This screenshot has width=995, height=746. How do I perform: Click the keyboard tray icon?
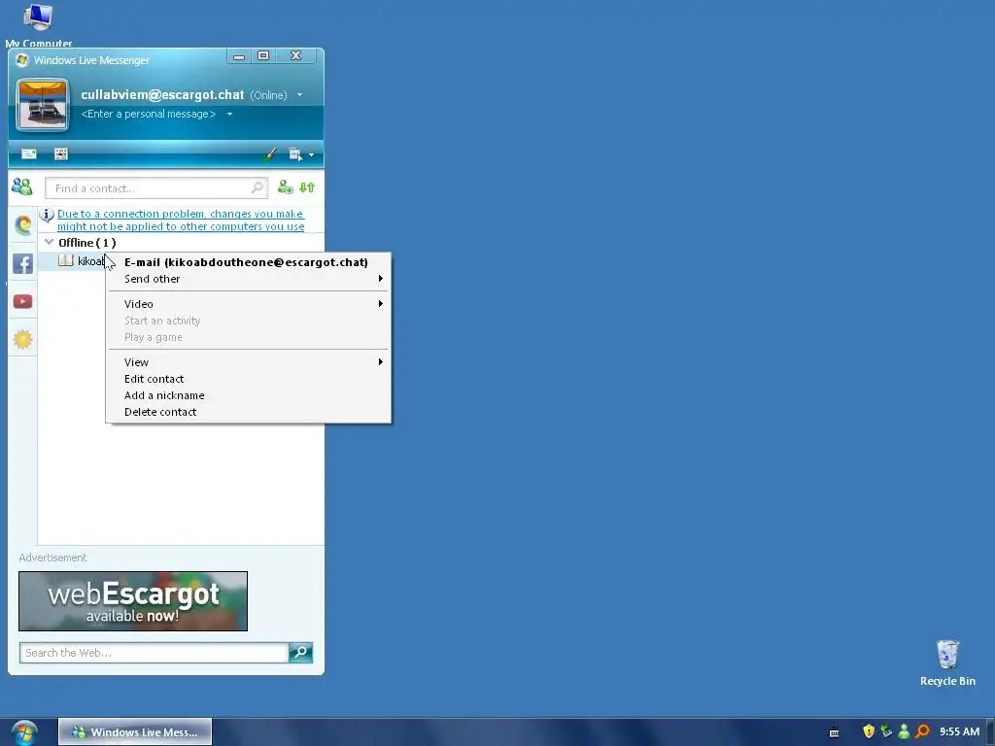[x=835, y=732]
